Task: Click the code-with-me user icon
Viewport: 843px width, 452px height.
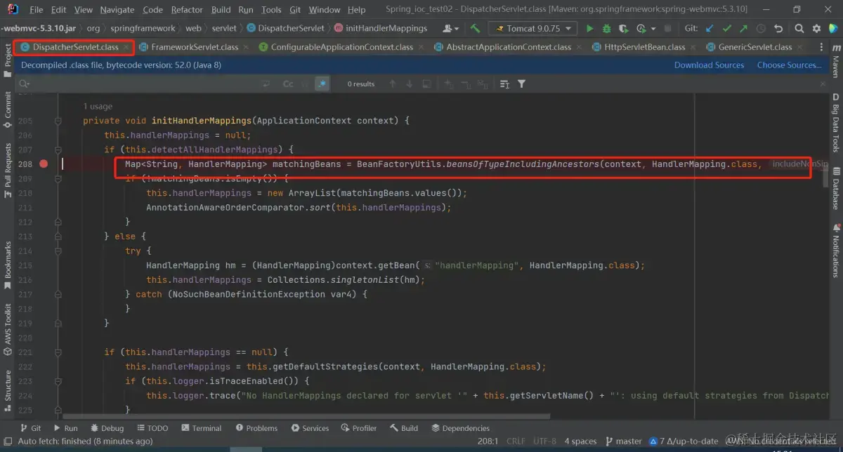Action: click(x=450, y=29)
